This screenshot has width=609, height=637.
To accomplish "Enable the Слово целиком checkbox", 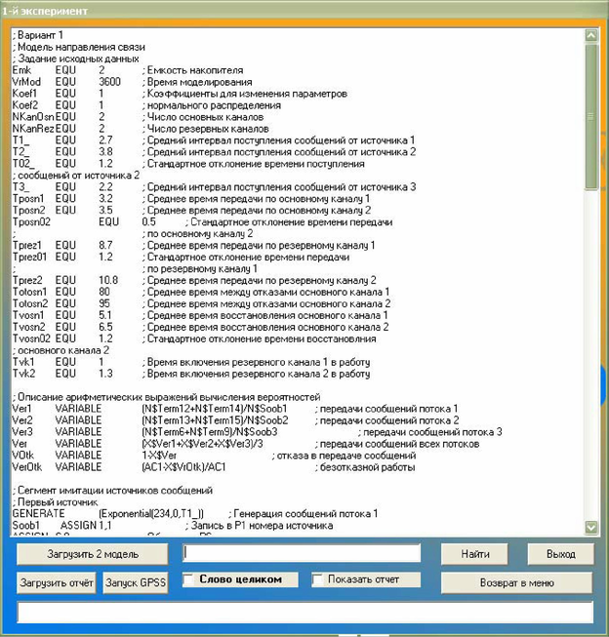I will pyautogui.click(x=188, y=579).
